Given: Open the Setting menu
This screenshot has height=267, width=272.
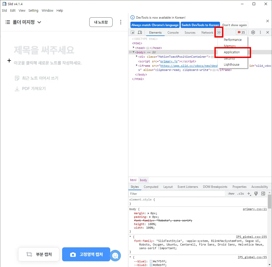Looking at the screenshot, I should [x=33, y=11].
